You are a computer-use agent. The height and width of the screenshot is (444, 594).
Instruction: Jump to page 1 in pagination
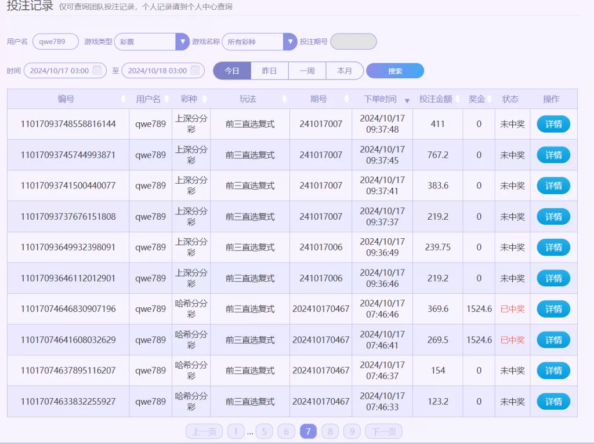(236, 431)
